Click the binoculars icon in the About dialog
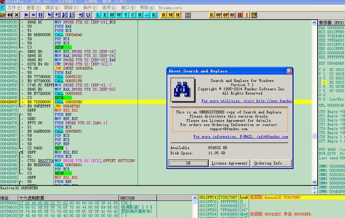 click(183, 89)
